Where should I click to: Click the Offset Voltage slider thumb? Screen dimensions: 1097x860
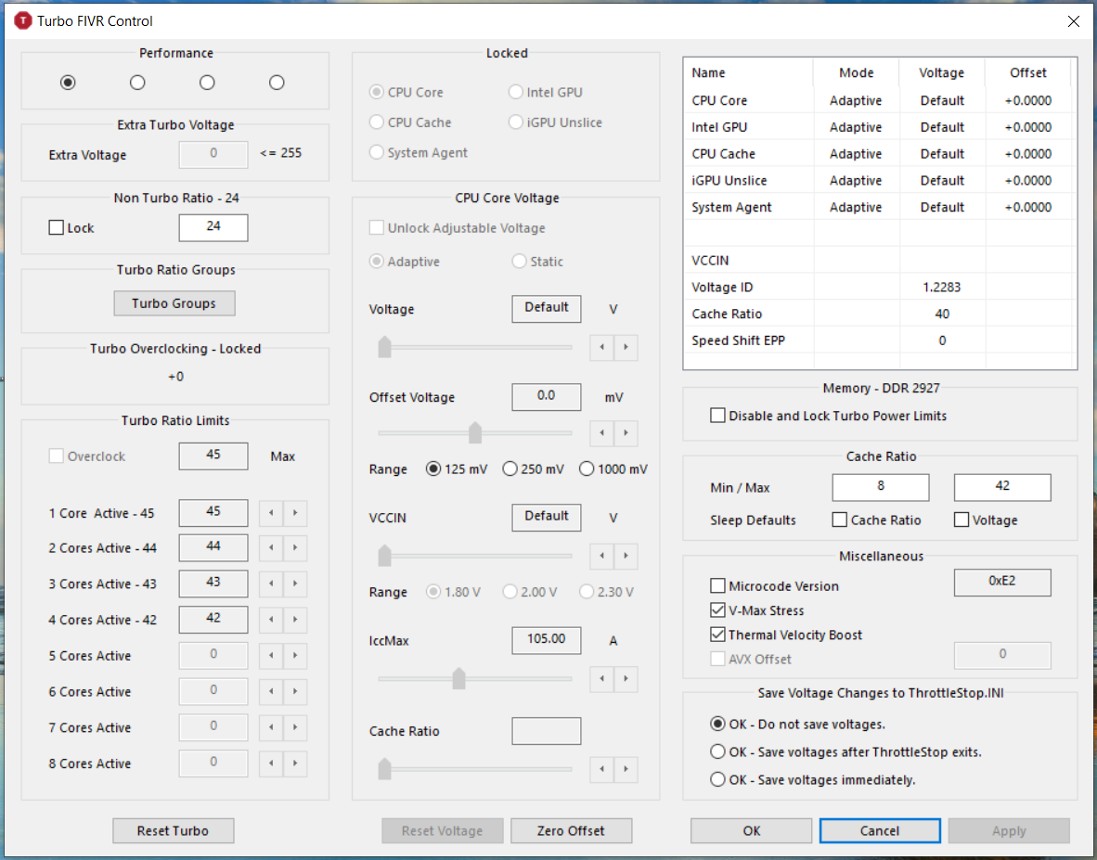coord(475,433)
